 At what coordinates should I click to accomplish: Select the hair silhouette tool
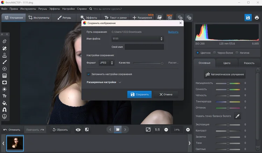(5, 110)
